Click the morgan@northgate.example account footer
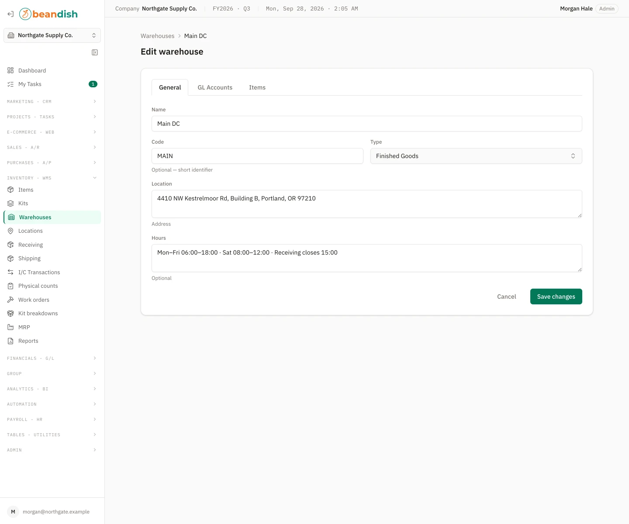629x524 pixels. click(x=52, y=512)
